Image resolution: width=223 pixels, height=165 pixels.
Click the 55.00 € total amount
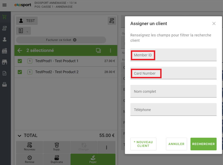107,135
